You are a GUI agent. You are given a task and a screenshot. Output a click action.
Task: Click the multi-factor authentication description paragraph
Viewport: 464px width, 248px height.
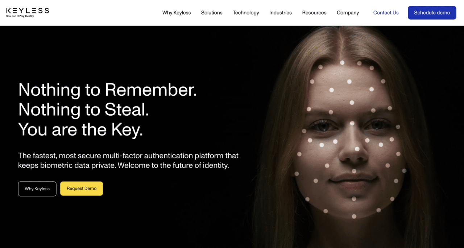pyautogui.click(x=128, y=161)
